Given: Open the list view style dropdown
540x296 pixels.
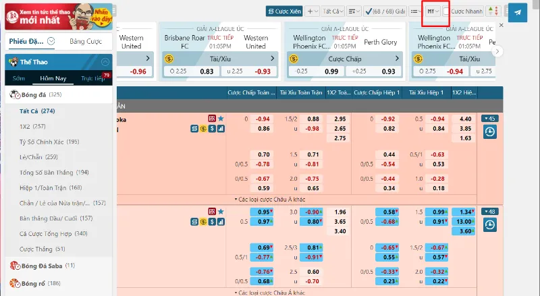Looking at the screenshot, I should (416, 11).
